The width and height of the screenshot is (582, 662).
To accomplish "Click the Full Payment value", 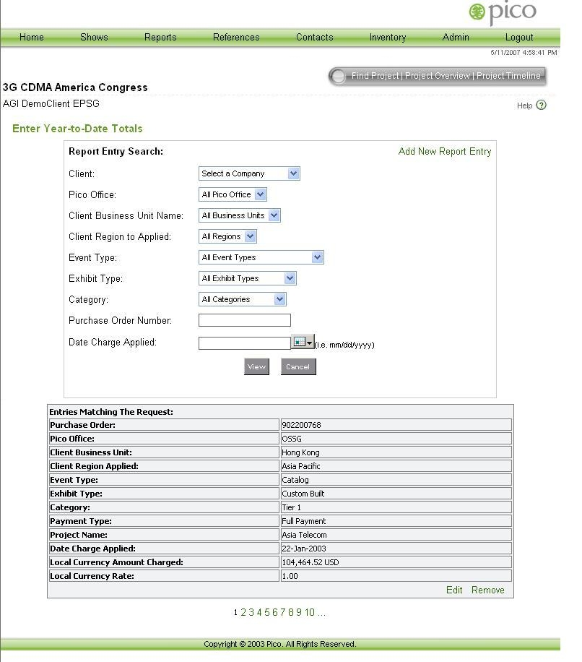I will [x=304, y=521].
